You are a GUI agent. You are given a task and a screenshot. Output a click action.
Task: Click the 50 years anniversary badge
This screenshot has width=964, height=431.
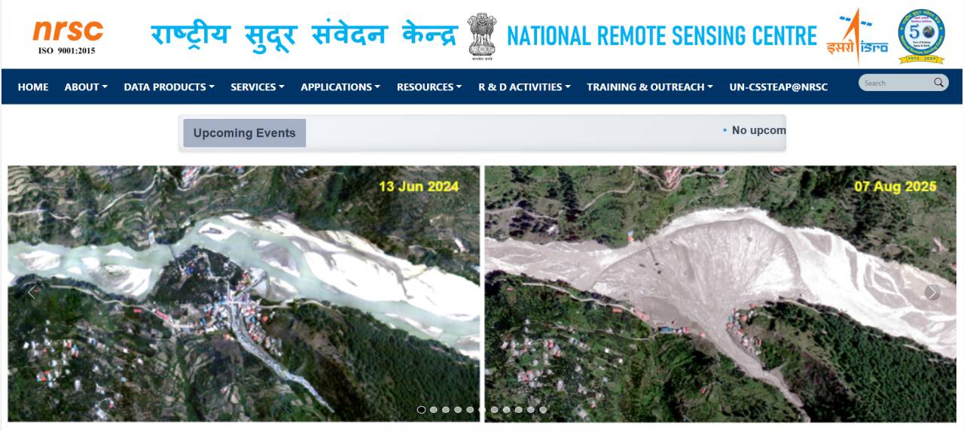click(921, 36)
